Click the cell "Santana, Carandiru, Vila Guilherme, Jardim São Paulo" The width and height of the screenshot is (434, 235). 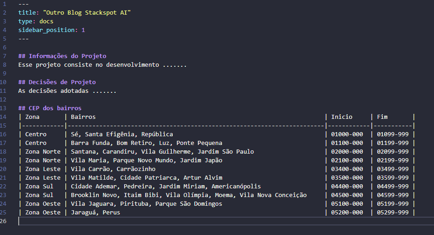coord(162,152)
